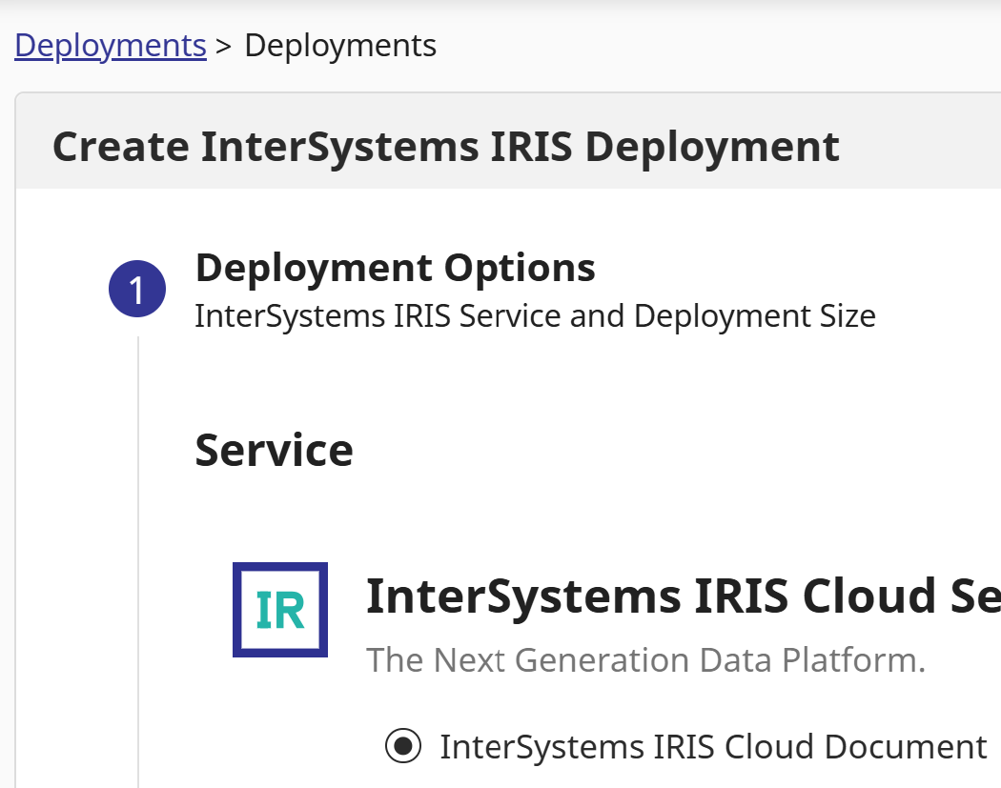
Task: Click the teal IR letters inside logo
Action: 280,611
